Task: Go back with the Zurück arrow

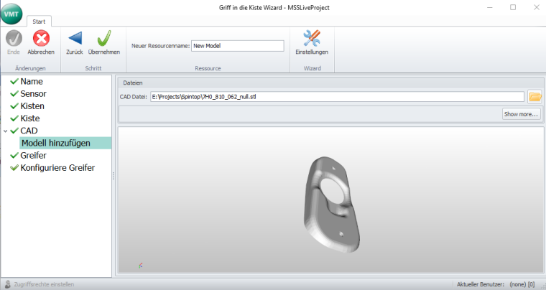Action: [75, 39]
